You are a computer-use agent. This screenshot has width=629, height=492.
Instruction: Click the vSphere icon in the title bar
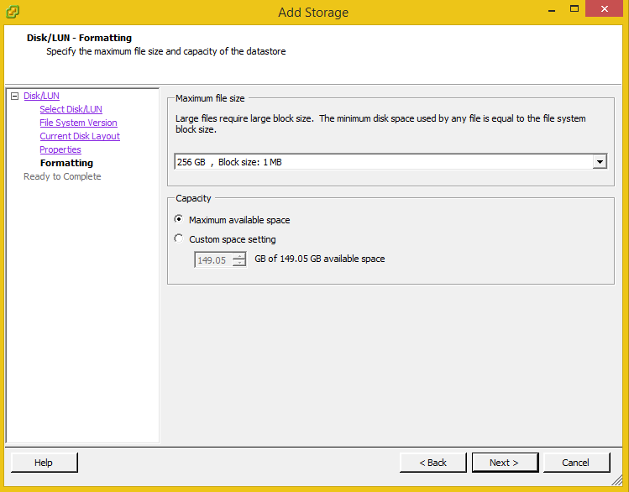[13, 12]
